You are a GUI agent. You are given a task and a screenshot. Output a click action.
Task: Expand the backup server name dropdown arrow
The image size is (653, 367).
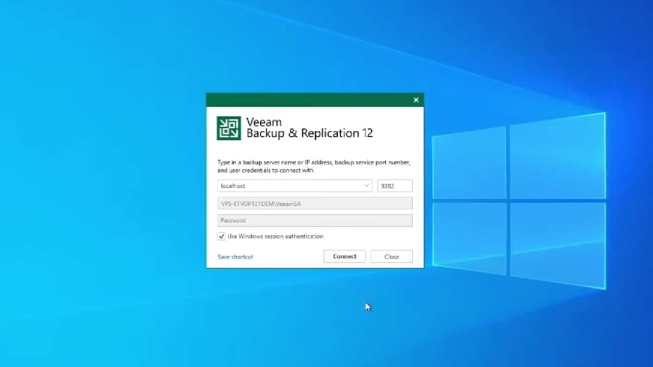(366, 186)
